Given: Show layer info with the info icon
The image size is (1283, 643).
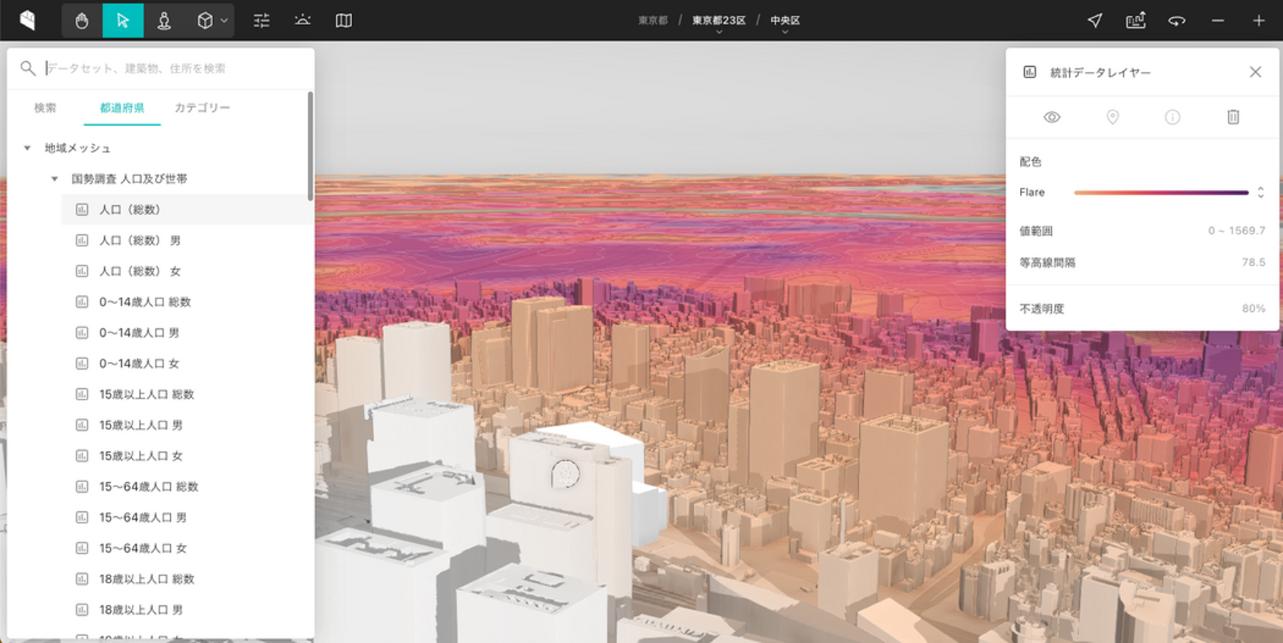Looking at the screenshot, I should point(1173,117).
